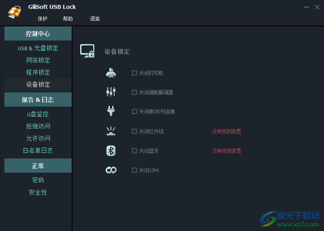Click the Bluetooth icon
324x231 pixels.
[x=111, y=150]
